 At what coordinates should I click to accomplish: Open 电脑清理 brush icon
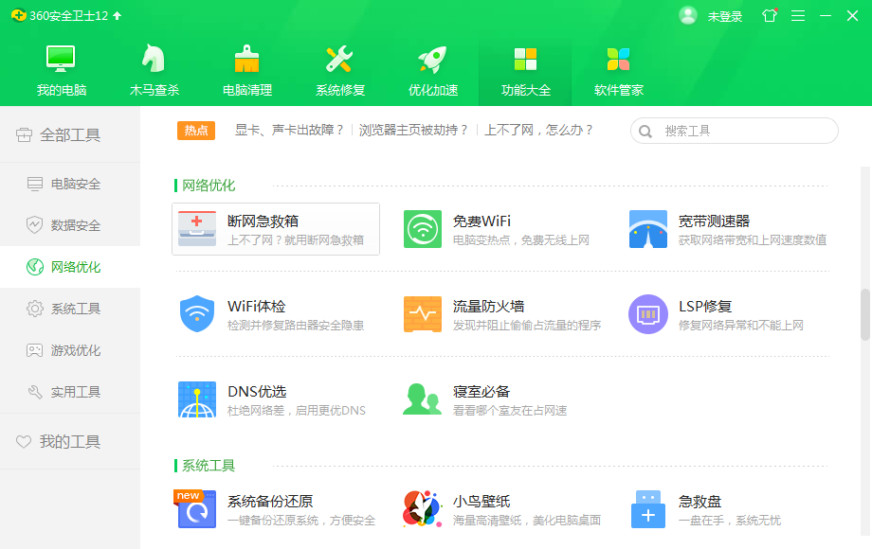246,59
